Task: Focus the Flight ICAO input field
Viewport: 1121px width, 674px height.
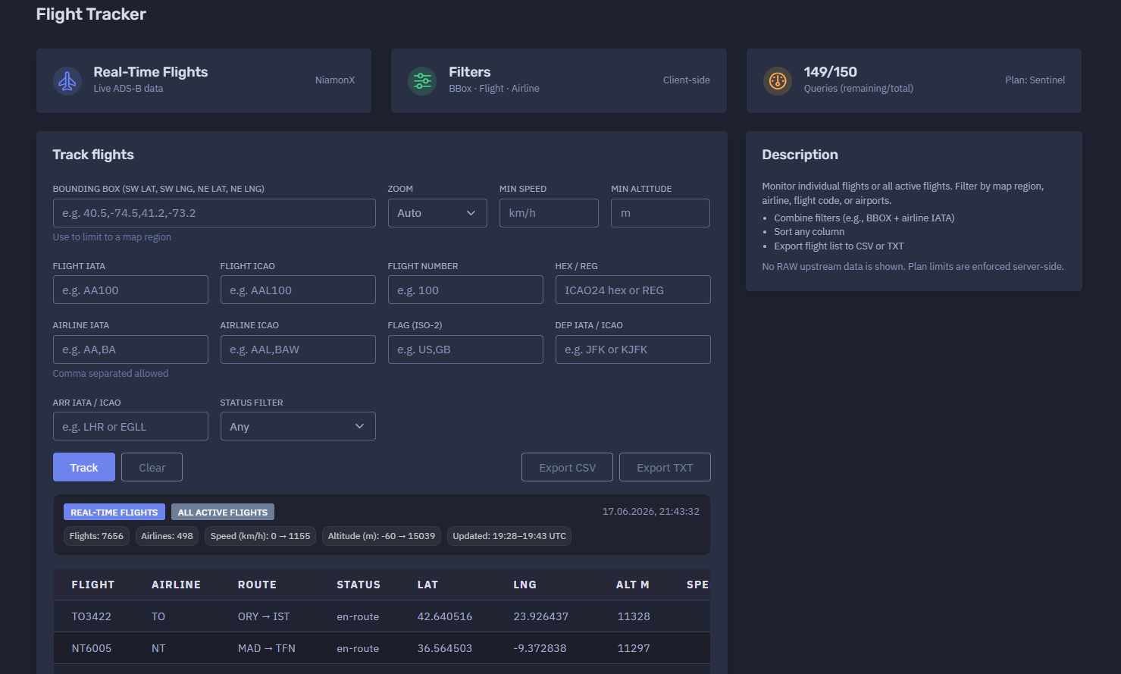Action: tap(298, 290)
